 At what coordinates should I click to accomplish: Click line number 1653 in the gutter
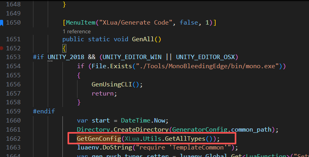click(13, 57)
